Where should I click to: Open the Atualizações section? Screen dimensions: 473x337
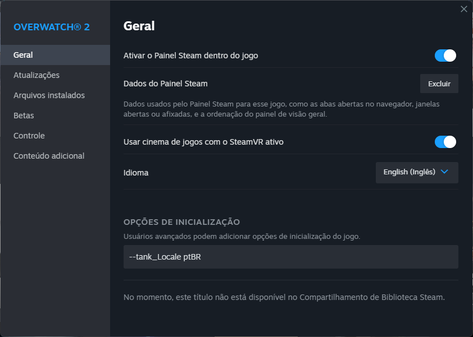click(37, 75)
